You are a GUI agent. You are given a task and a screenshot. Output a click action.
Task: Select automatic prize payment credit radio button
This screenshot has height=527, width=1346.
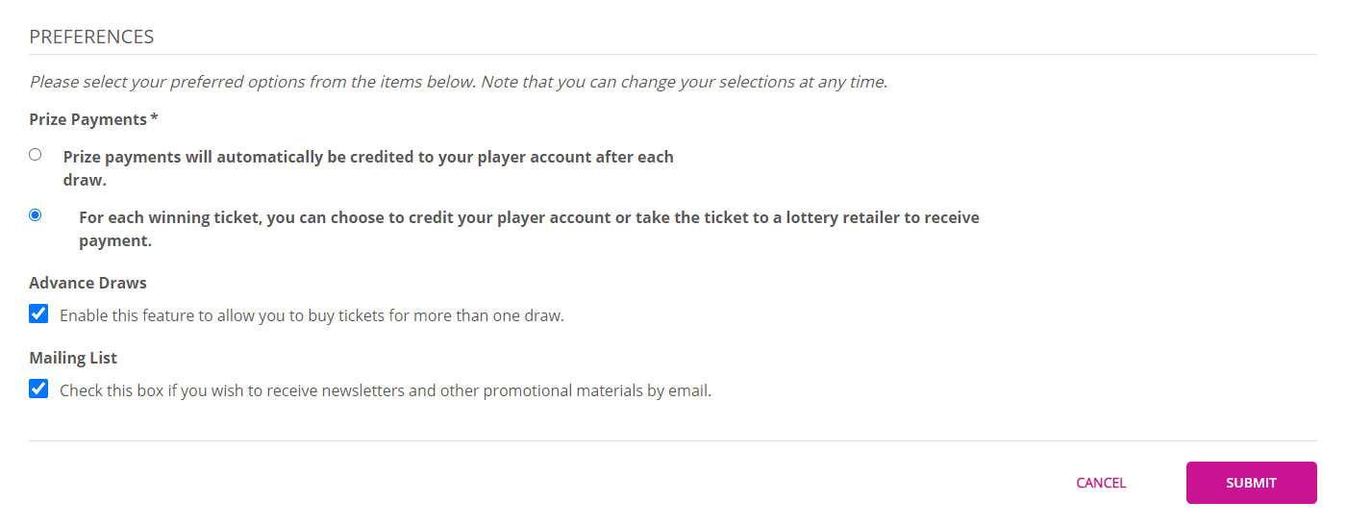point(36,154)
